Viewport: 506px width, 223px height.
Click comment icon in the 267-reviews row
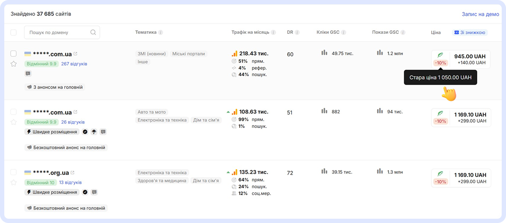(28, 74)
